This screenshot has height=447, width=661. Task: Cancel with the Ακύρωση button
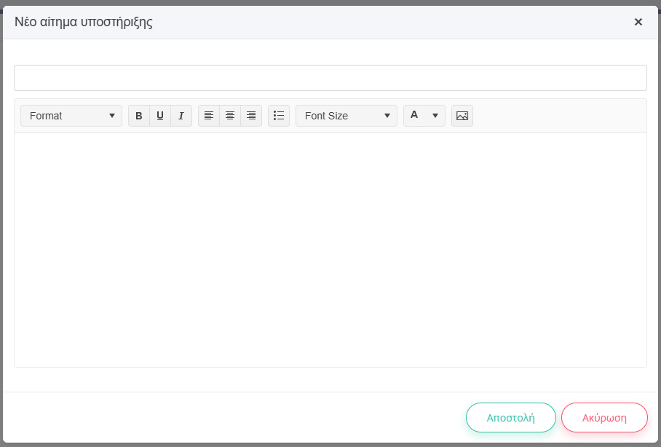[604, 417]
